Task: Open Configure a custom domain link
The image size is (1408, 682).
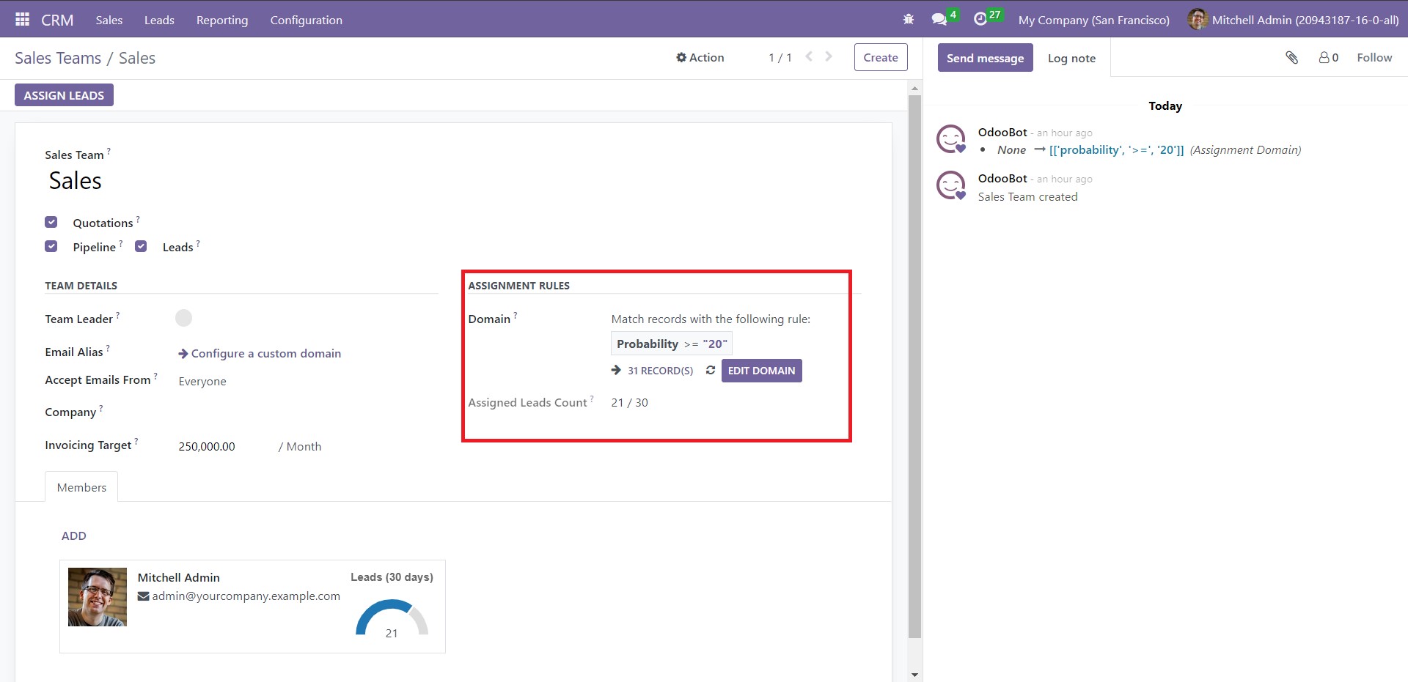Action: coord(260,353)
